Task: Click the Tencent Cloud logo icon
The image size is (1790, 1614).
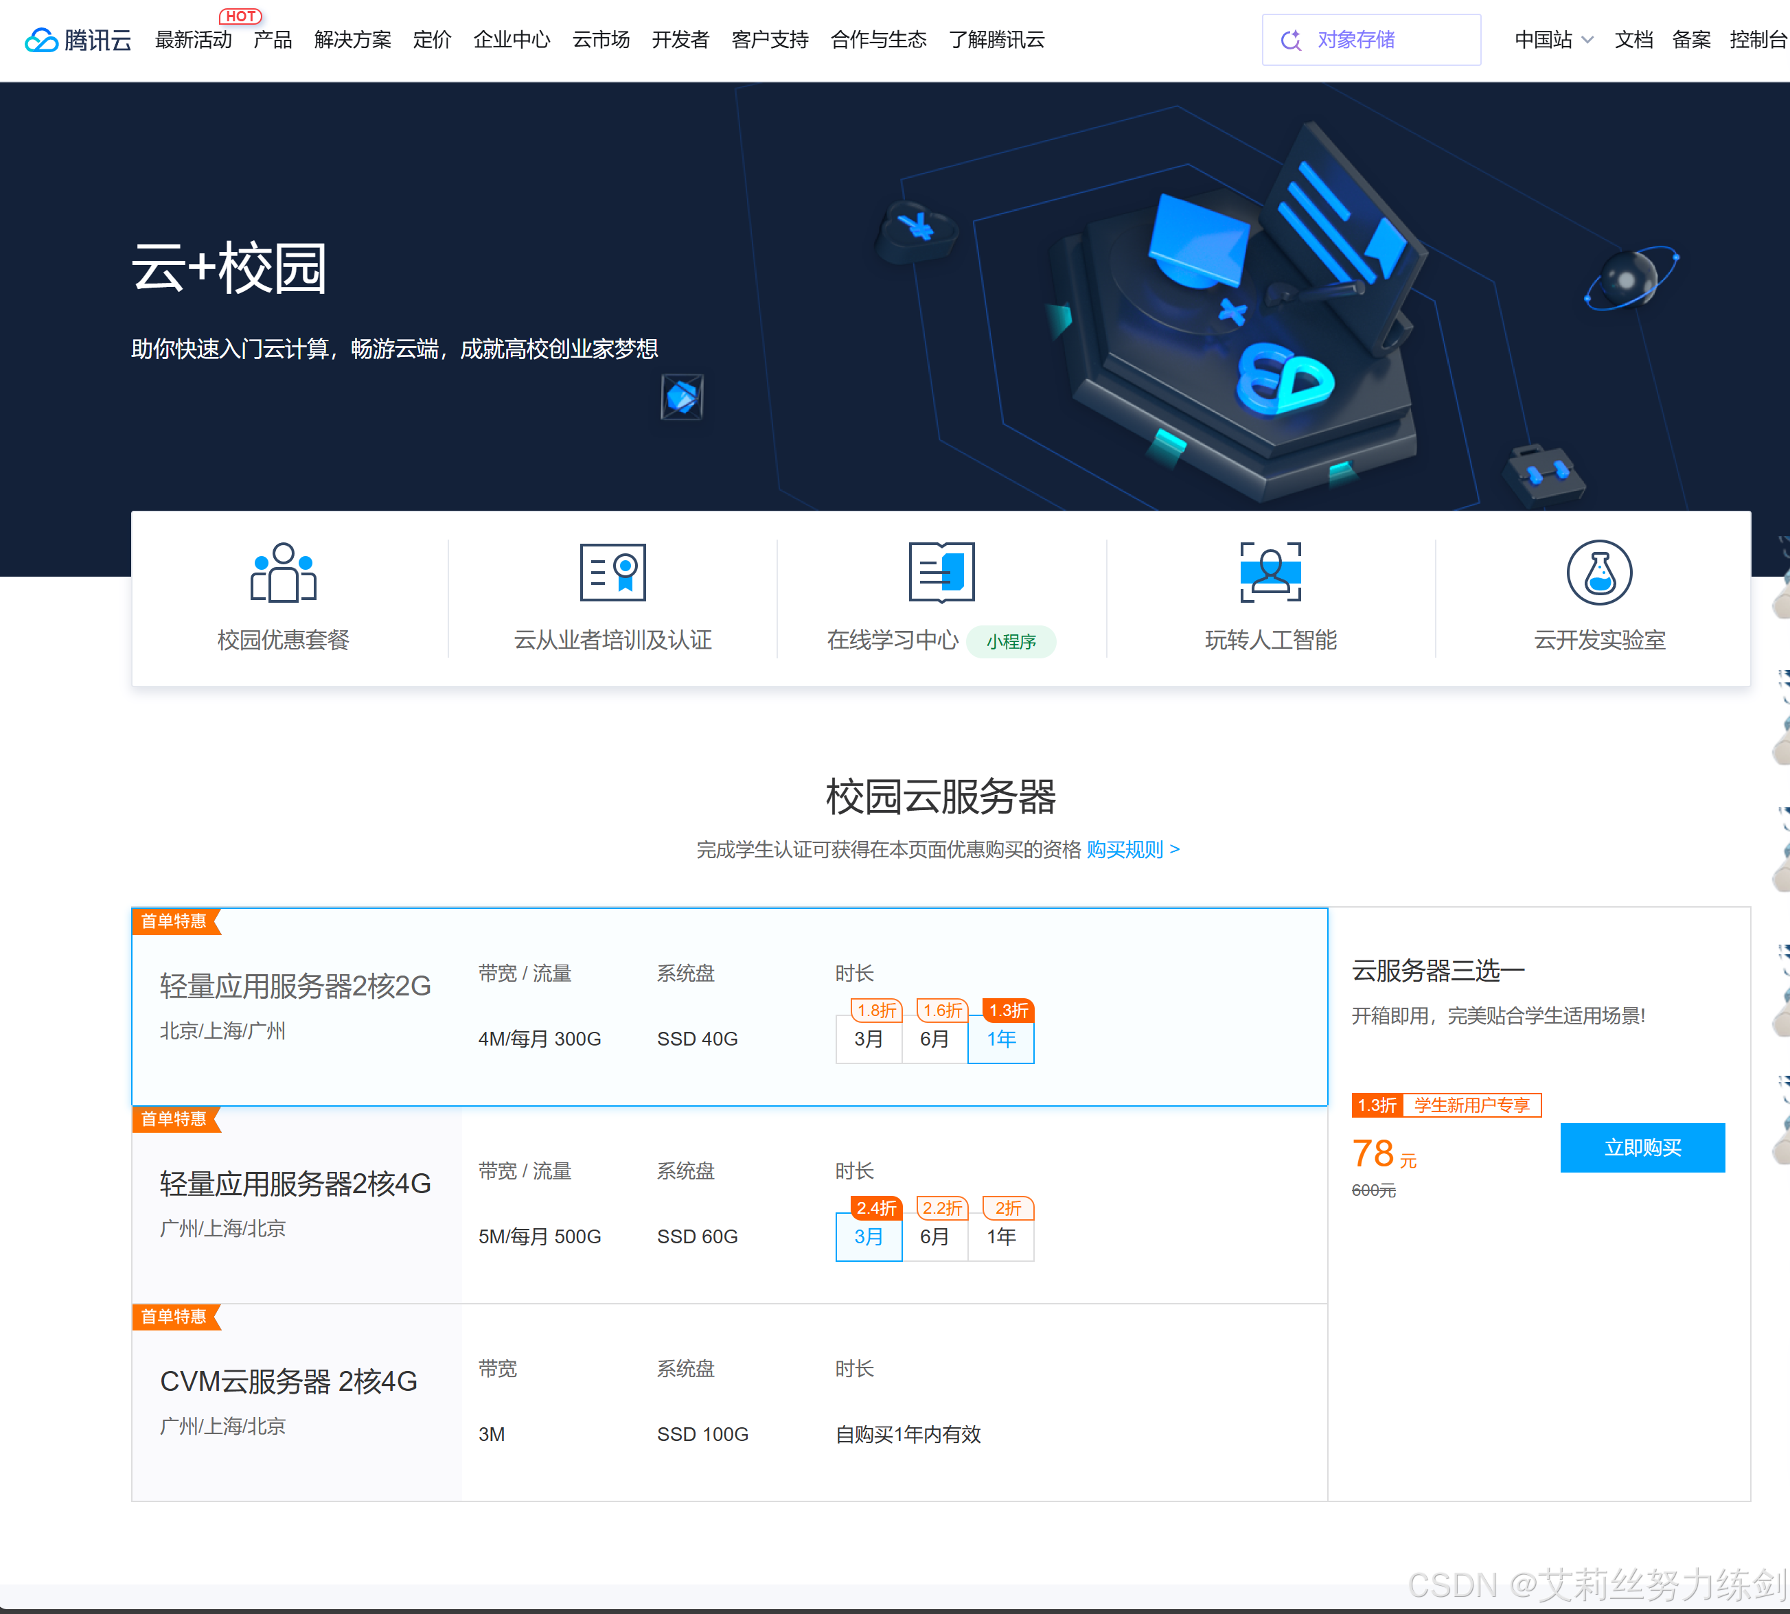Action: coord(41,40)
